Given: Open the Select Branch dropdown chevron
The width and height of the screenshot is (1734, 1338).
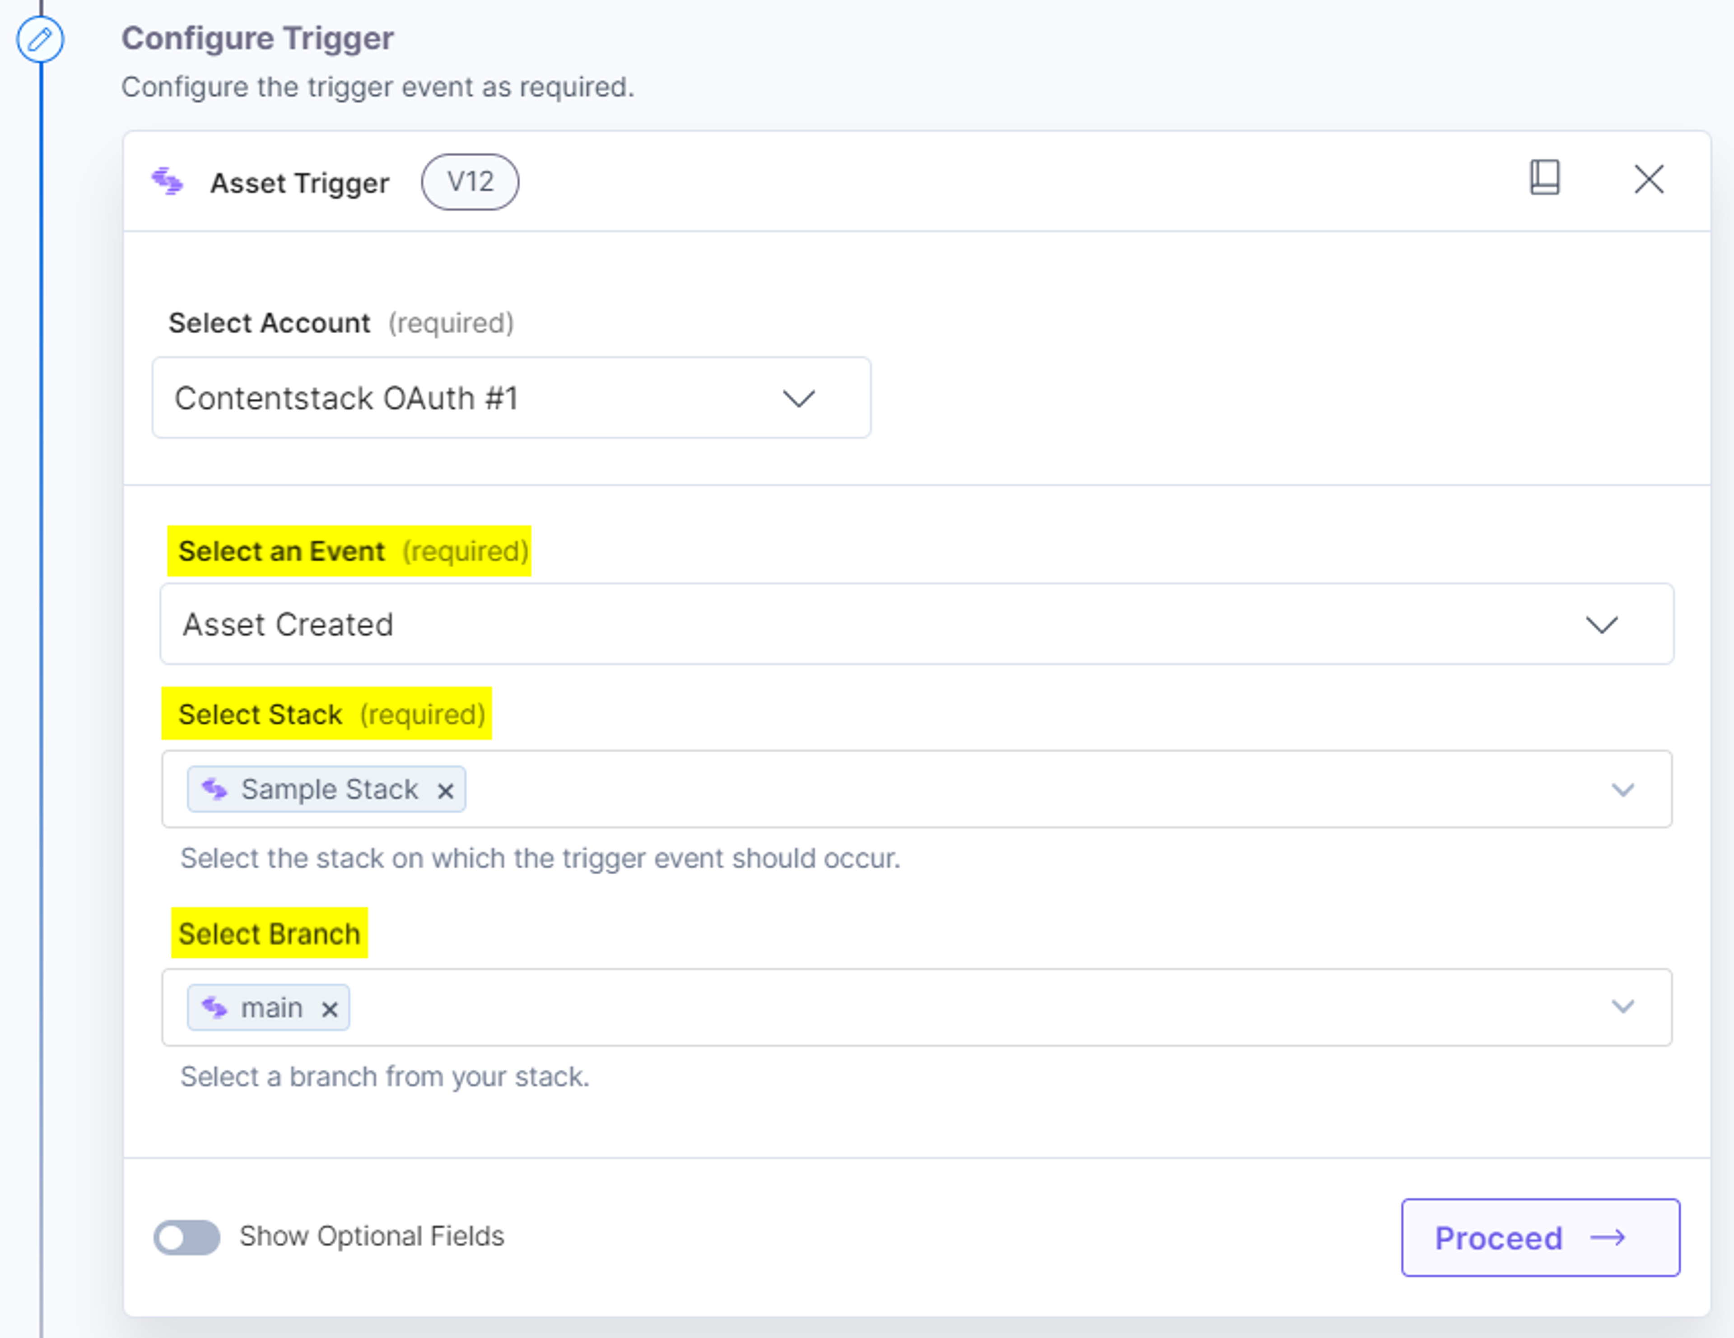Looking at the screenshot, I should 1622,1007.
